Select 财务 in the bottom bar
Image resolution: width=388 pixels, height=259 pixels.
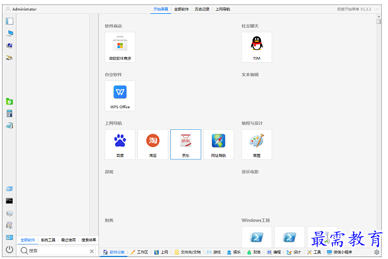[254, 252]
